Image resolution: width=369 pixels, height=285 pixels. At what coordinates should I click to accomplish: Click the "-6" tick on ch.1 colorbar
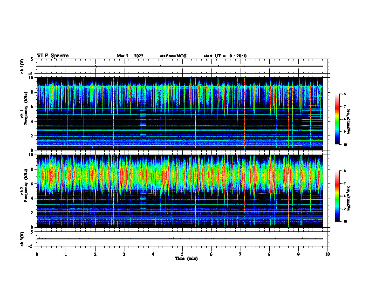click(344, 94)
